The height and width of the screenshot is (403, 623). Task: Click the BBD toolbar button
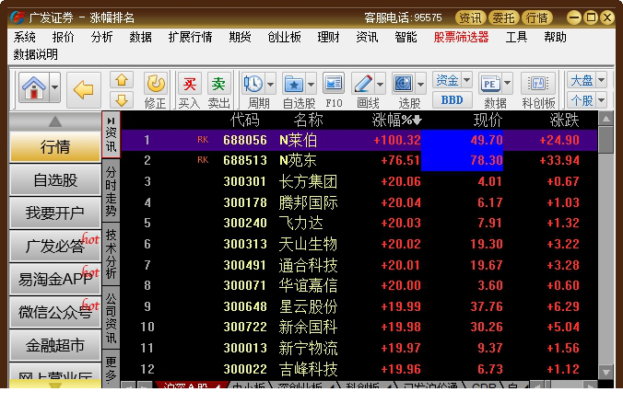[x=453, y=100]
